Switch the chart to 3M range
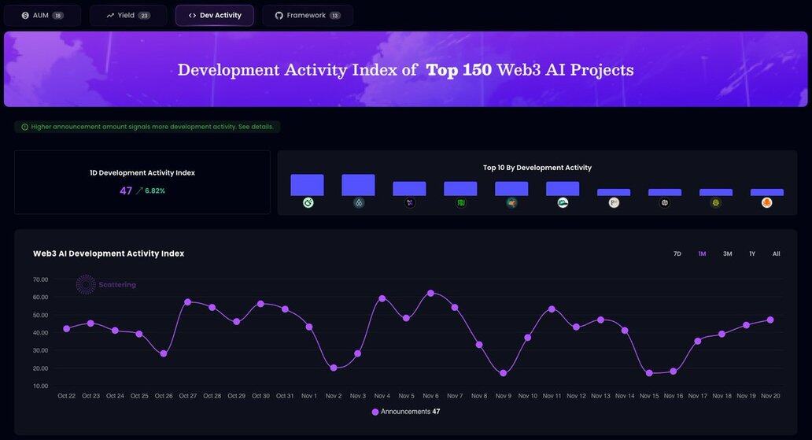This screenshot has width=812, height=440. [x=728, y=254]
